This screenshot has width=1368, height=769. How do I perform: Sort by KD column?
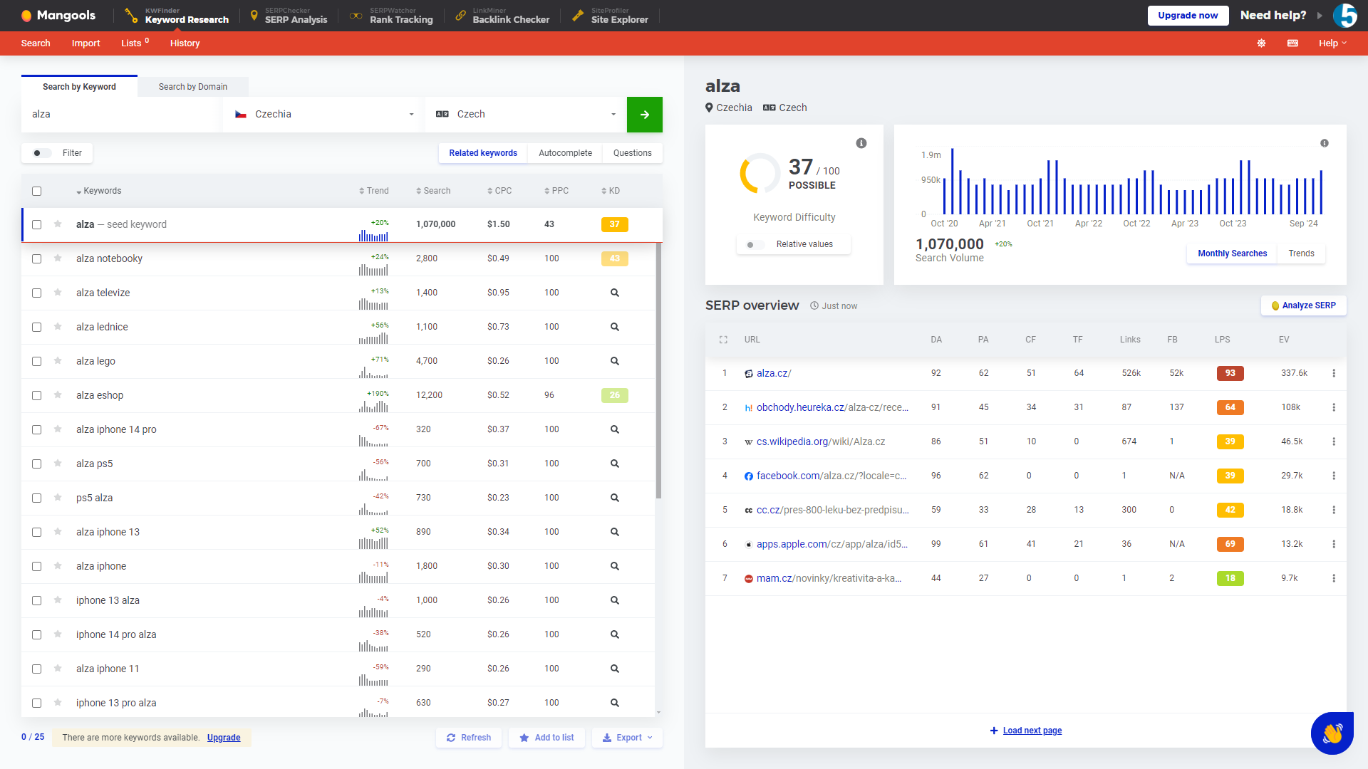[x=611, y=191]
